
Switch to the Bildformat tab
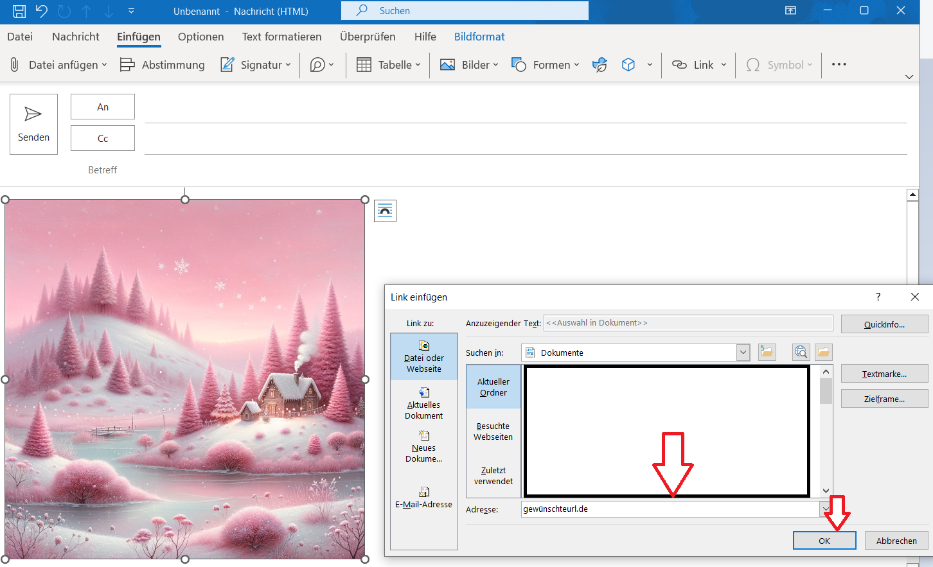[479, 37]
